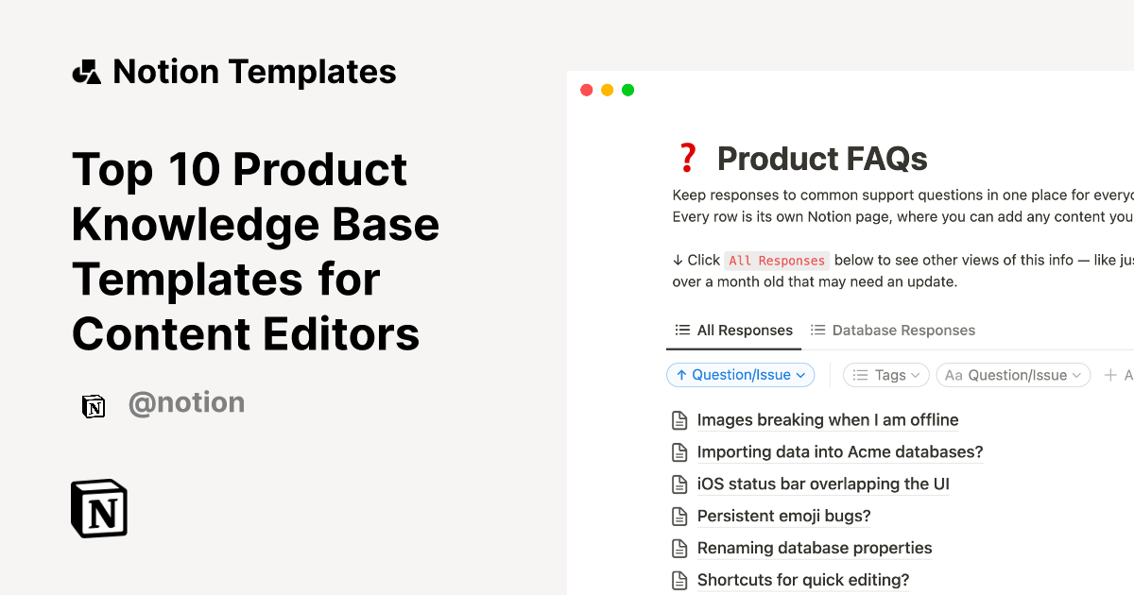This screenshot has width=1134, height=595.
Task: Open Importing data into Acme databases page
Action: (840, 451)
